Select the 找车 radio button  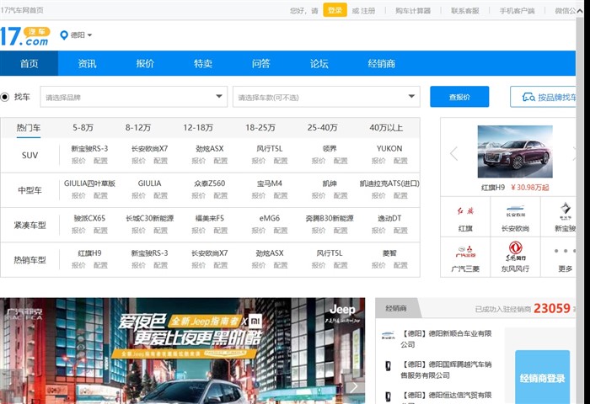(x=4, y=97)
